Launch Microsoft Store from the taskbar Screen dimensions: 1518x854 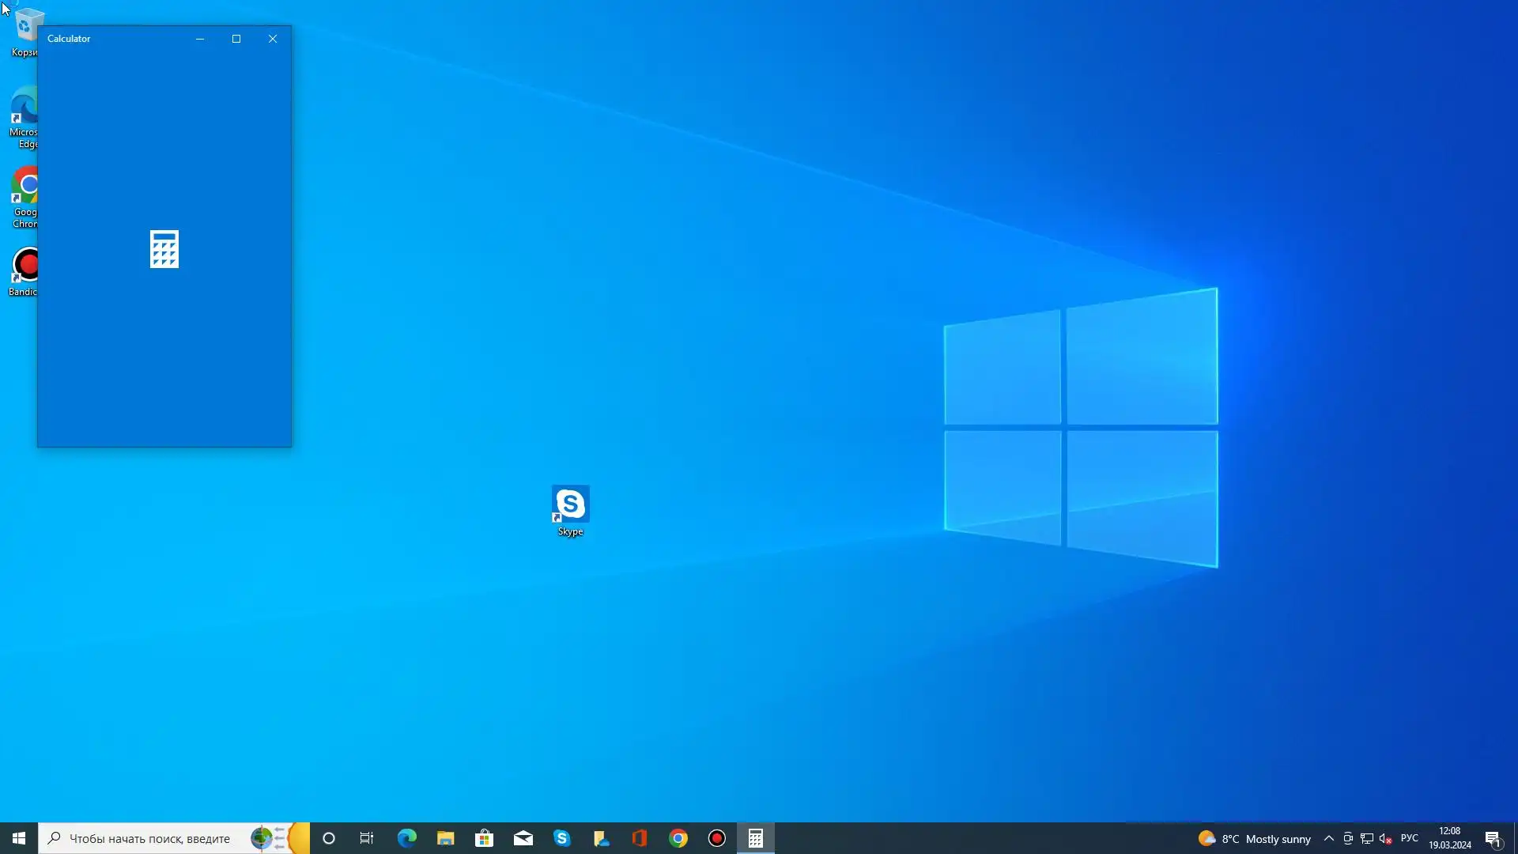484,838
